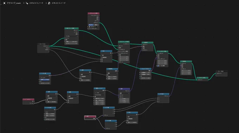Collapse the グループ入力 (Group Input) node
The width and height of the screenshot is (239, 133).
point(39,44)
